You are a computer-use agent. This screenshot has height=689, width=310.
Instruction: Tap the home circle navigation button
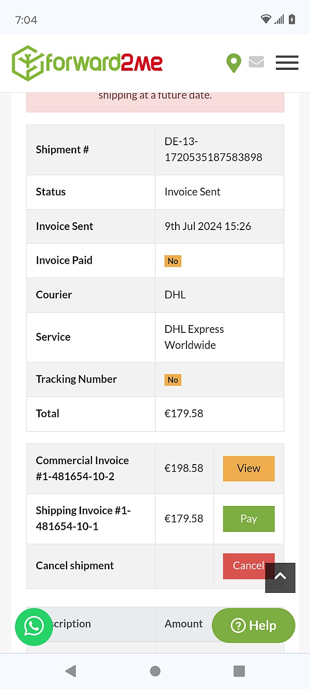click(x=155, y=671)
